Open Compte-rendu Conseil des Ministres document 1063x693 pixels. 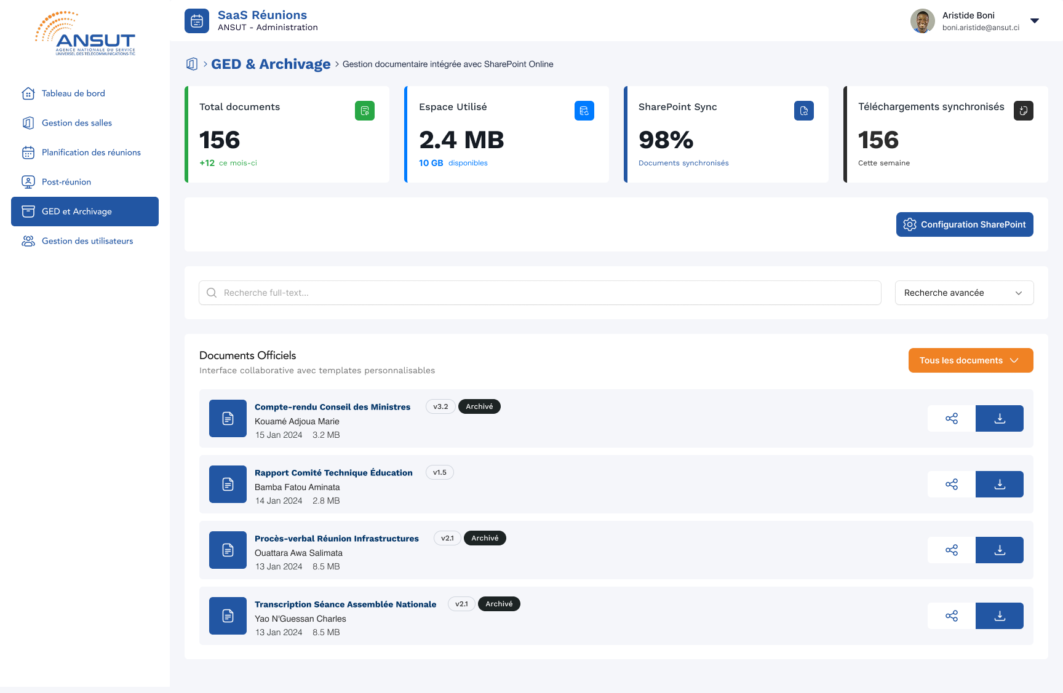[x=332, y=407]
